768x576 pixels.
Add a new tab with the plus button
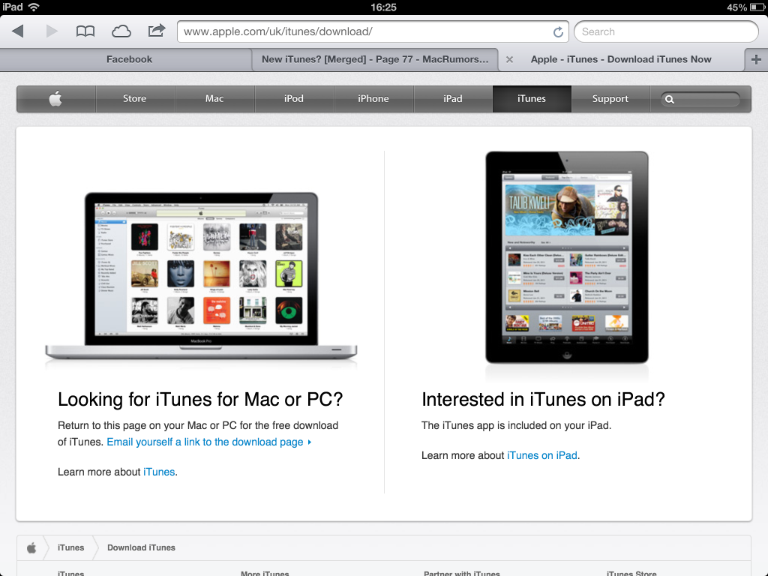click(x=756, y=59)
